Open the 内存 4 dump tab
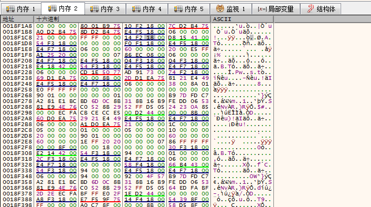371x207 pixels. (x=147, y=9)
